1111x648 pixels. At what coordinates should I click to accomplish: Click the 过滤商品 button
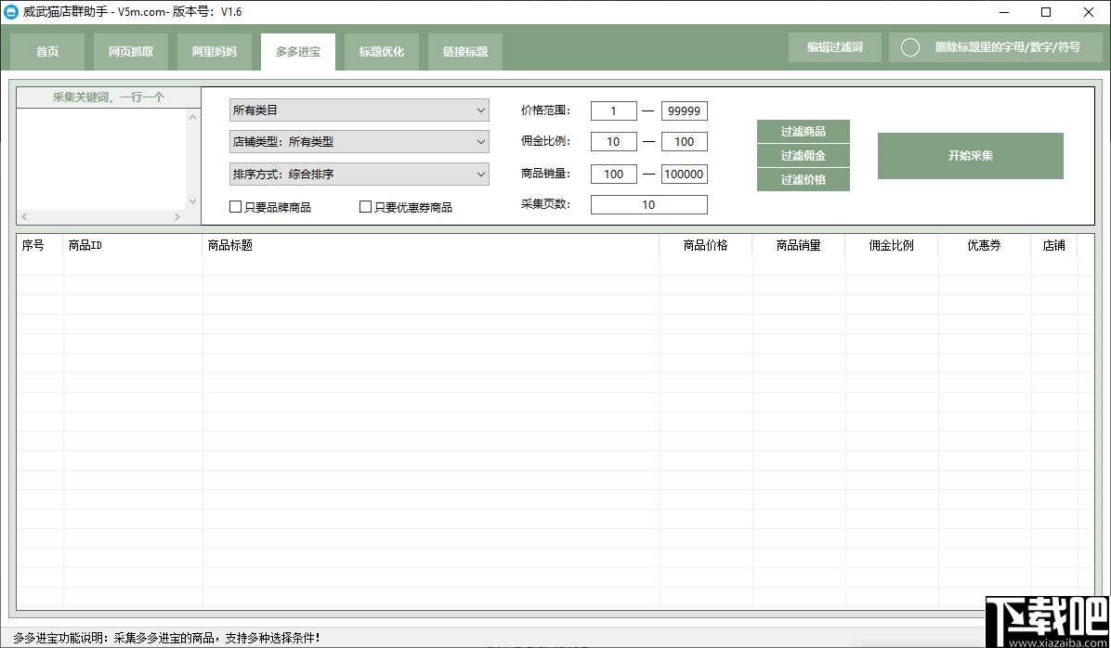click(804, 132)
